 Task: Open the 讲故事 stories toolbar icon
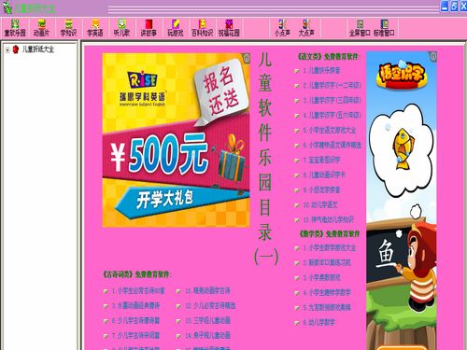(x=149, y=28)
